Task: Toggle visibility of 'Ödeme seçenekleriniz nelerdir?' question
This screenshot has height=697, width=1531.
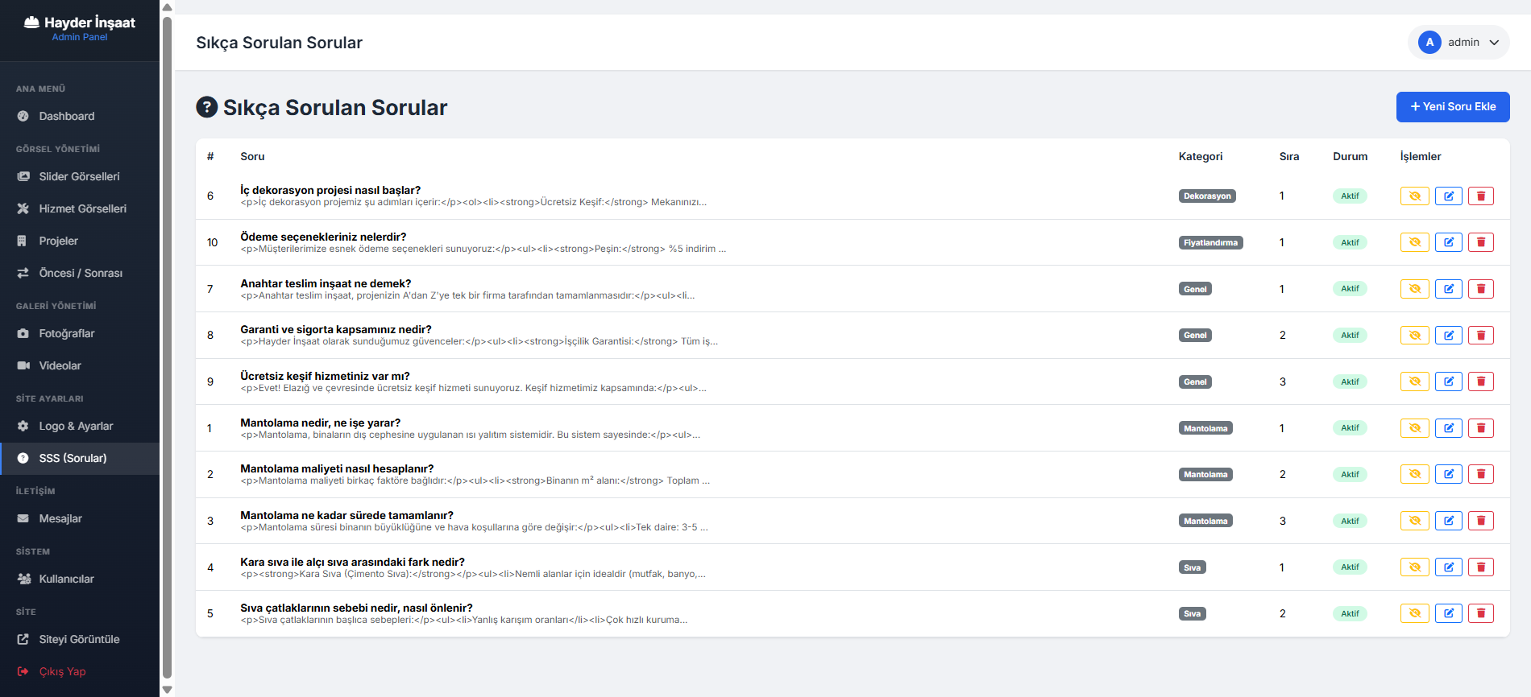Action: (x=1414, y=242)
